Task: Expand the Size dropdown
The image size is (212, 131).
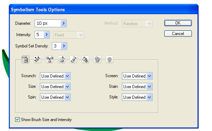Action: click(x=67, y=86)
